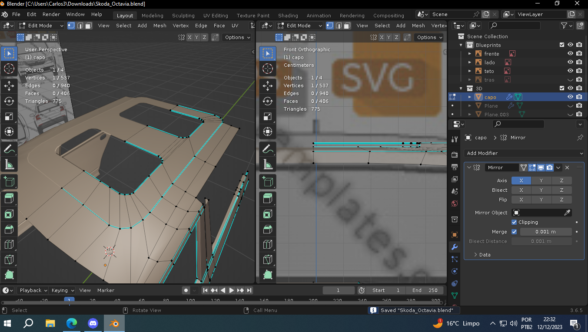Open Edit Mode dropdown in User Perspective viewport
The width and height of the screenshot is (588, 332).
pos(42,26)
